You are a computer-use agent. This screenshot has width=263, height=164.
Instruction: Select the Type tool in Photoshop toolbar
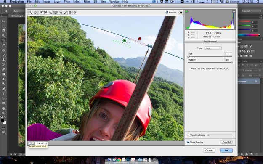(3, 94)
